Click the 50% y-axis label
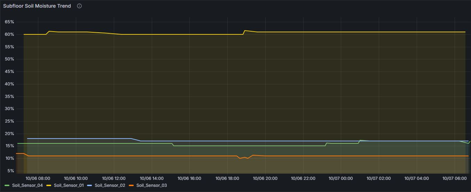The width and height of the screenshot is (471, 192). tap(9, 59)
